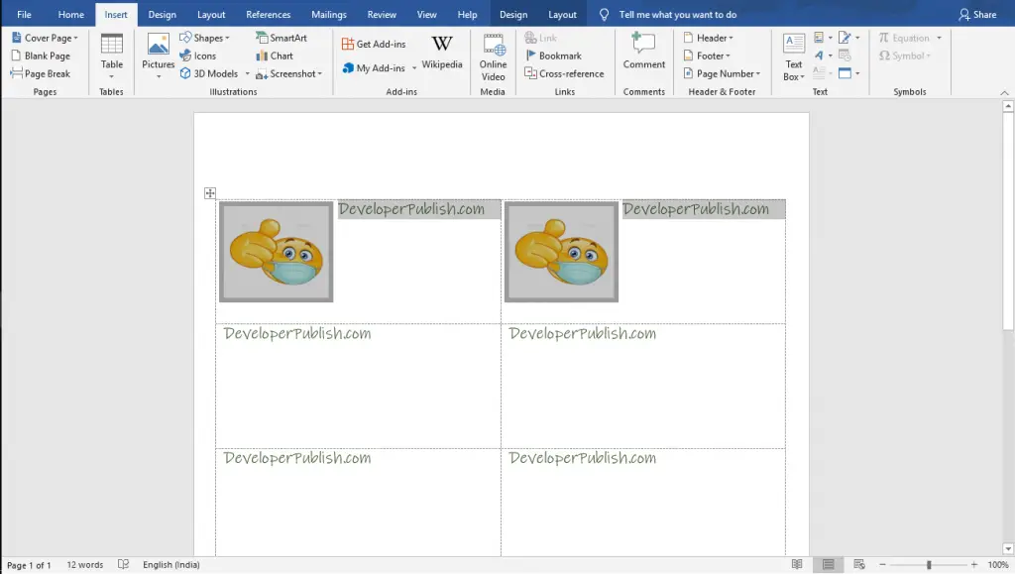Click 'Page 1 of 1' in status bar
The width and height of the screenshot is (1015, 574).
click(29, 565)
